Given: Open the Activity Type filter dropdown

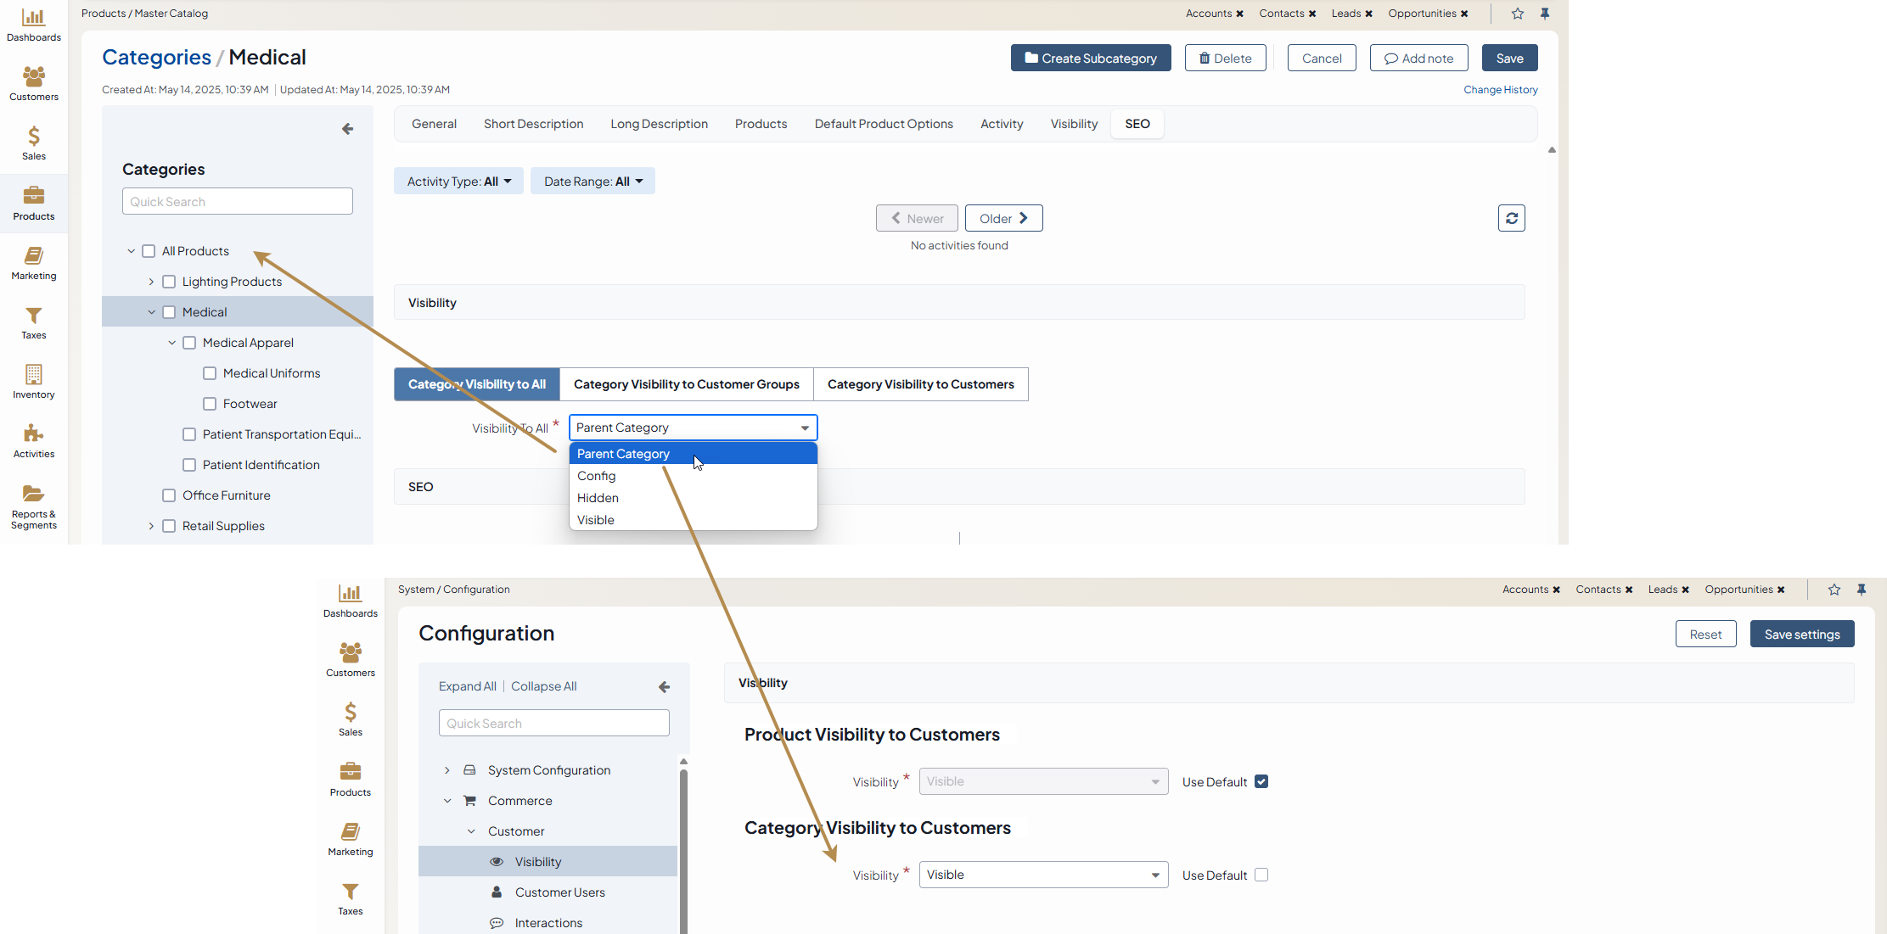Looking at the screenshot, I should (x=458, y=182).
